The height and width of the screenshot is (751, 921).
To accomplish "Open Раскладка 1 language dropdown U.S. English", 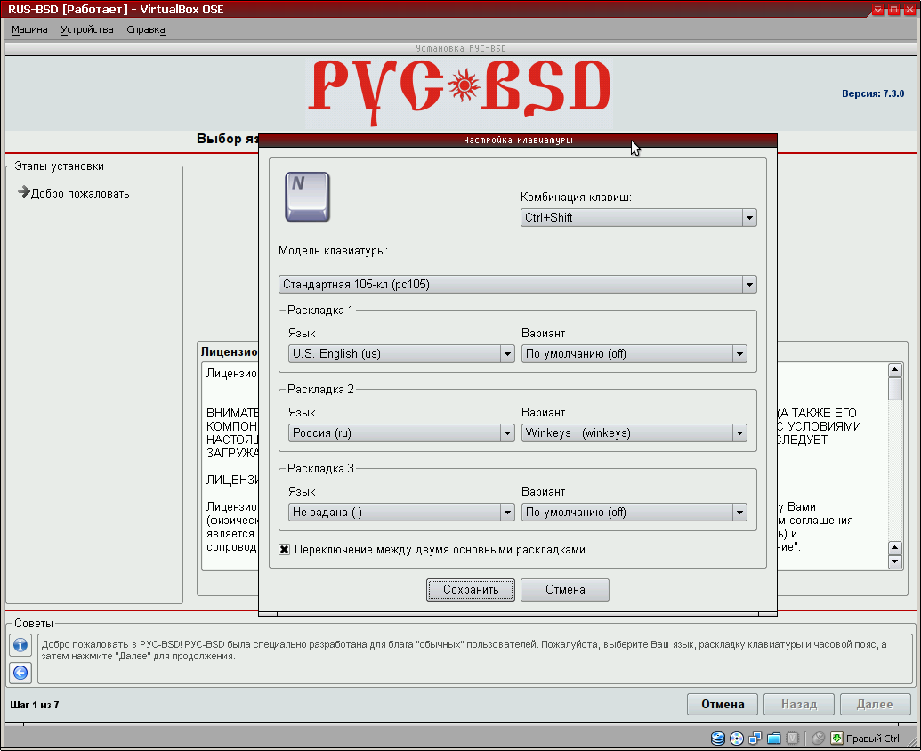I will click(401, 353).
